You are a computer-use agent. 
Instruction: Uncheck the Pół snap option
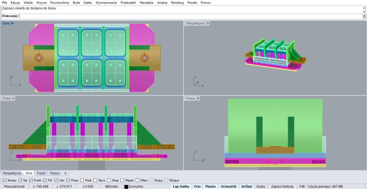(45, 180)
